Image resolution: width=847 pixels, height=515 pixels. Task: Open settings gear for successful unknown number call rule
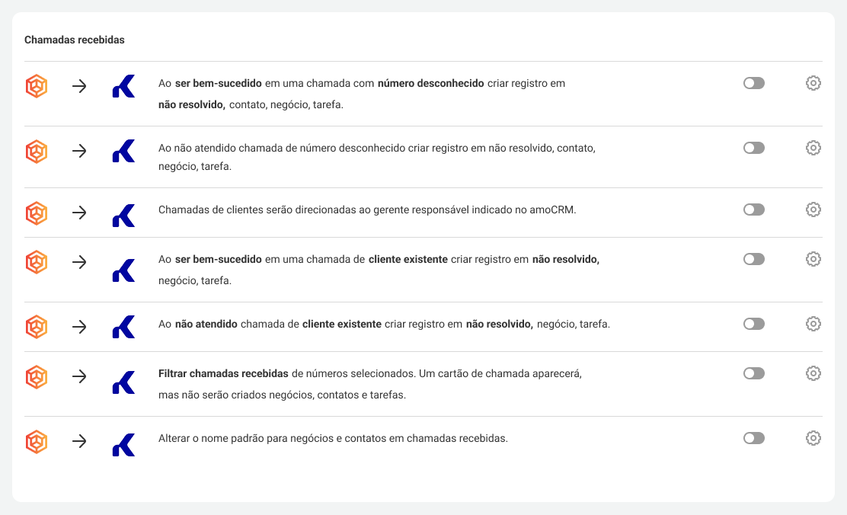click(x=813, y=83)
